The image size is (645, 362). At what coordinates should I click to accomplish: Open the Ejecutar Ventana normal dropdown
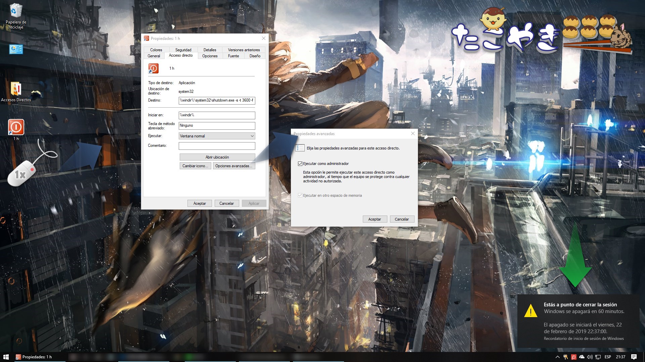pos(217,136)
